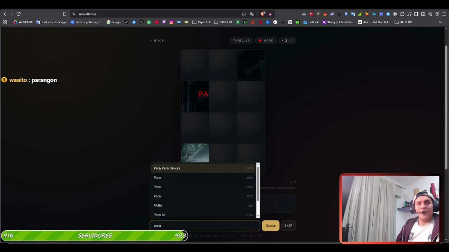Click the HARD difficulty pill
The height and width of the screenshot is (252, 449).
266,41
